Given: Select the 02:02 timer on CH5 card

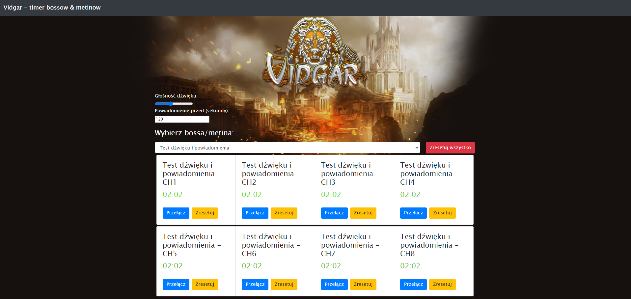Looking at the screenshot, I should pos(173,266).
